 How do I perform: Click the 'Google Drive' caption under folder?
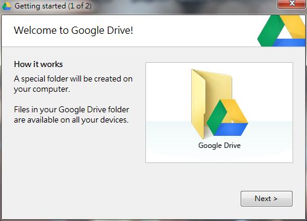point(220,146)
